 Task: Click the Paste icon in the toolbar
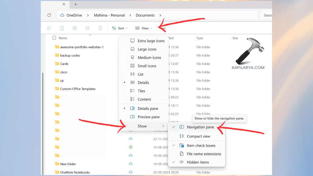point(62,28)
